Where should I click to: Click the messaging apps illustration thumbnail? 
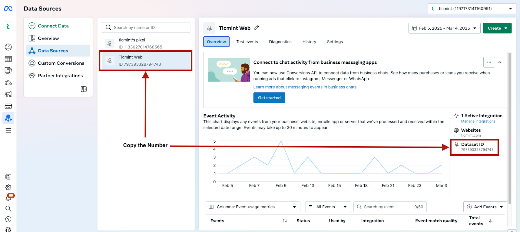[229, 70]
